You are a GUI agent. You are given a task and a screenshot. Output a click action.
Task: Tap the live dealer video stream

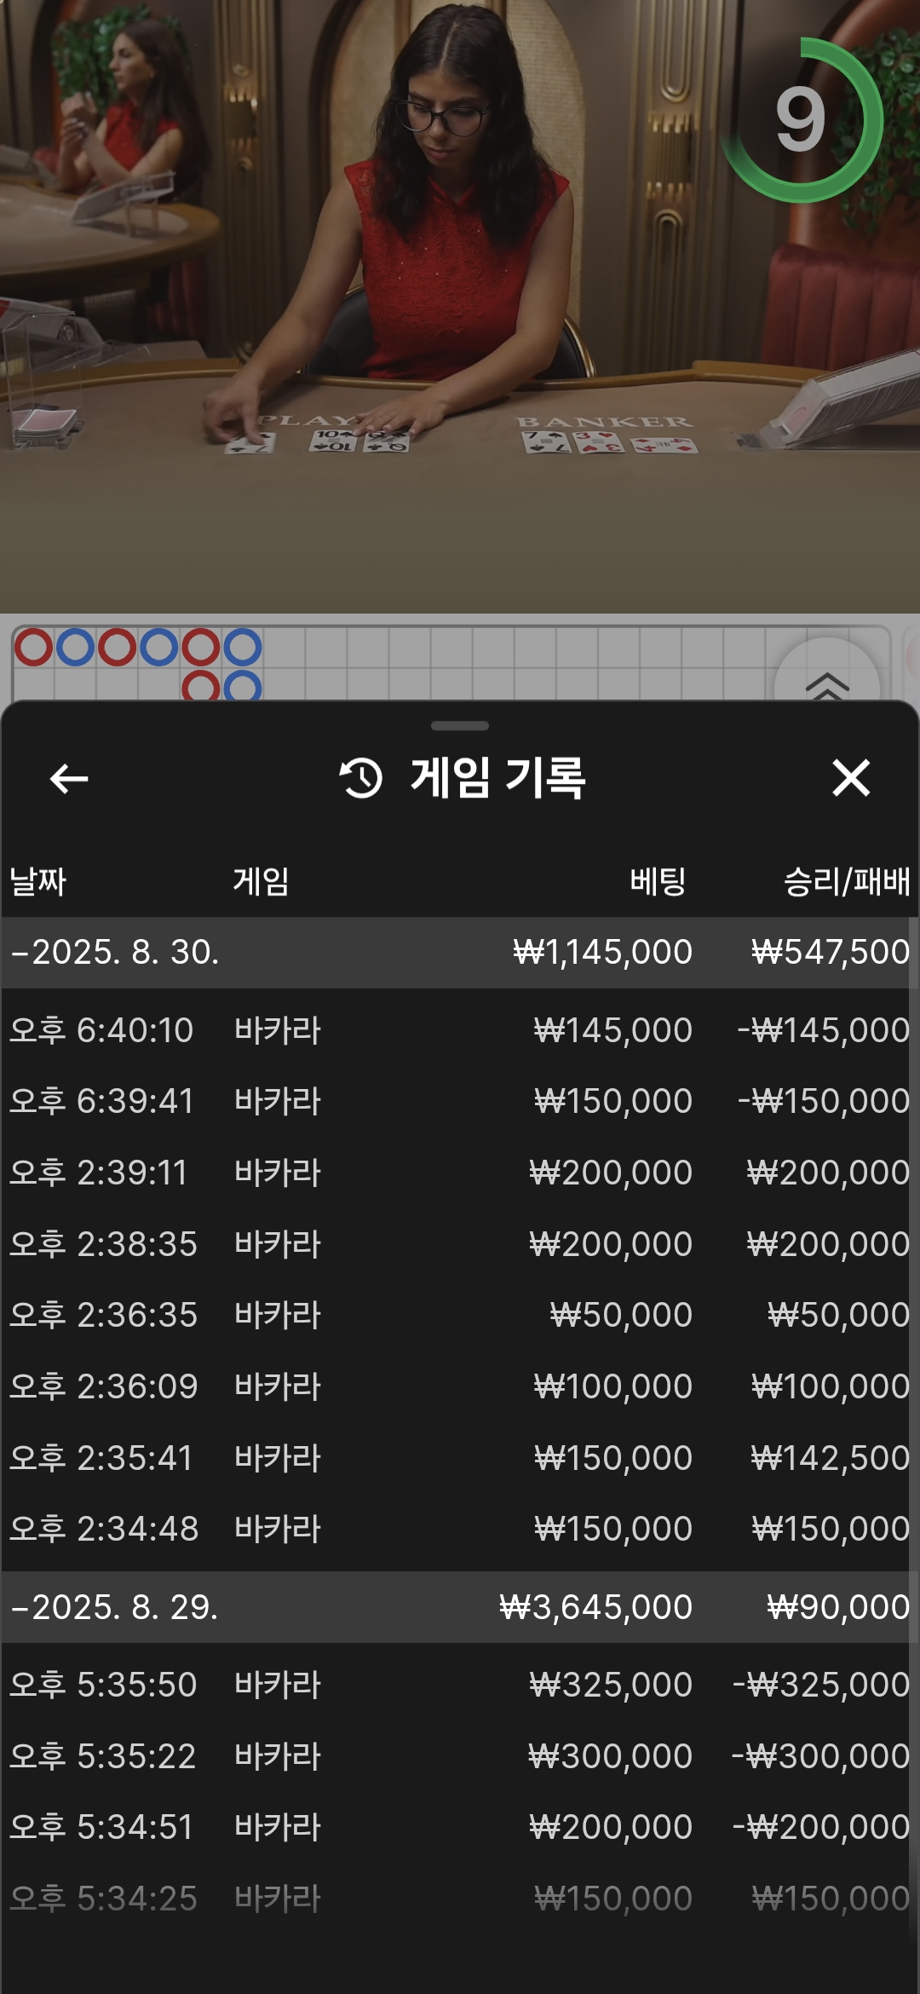(x=460, y=307)
